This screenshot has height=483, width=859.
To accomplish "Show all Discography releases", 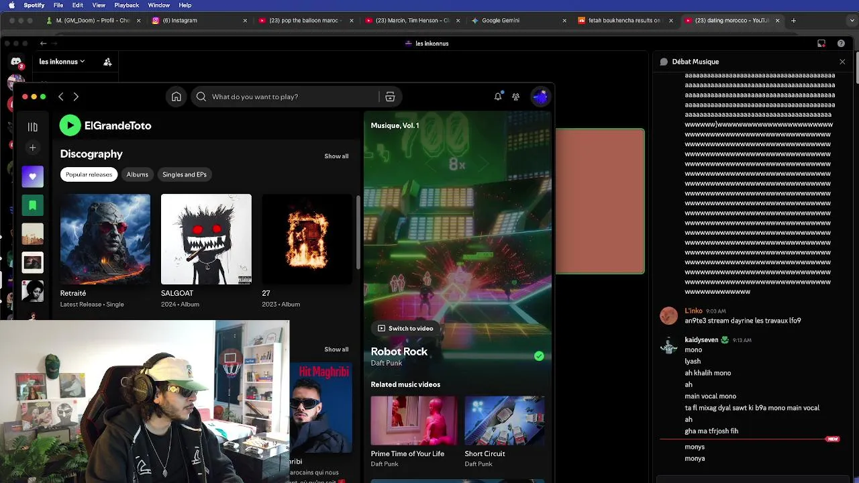I will pyautogui.click(x=336, y=156).
